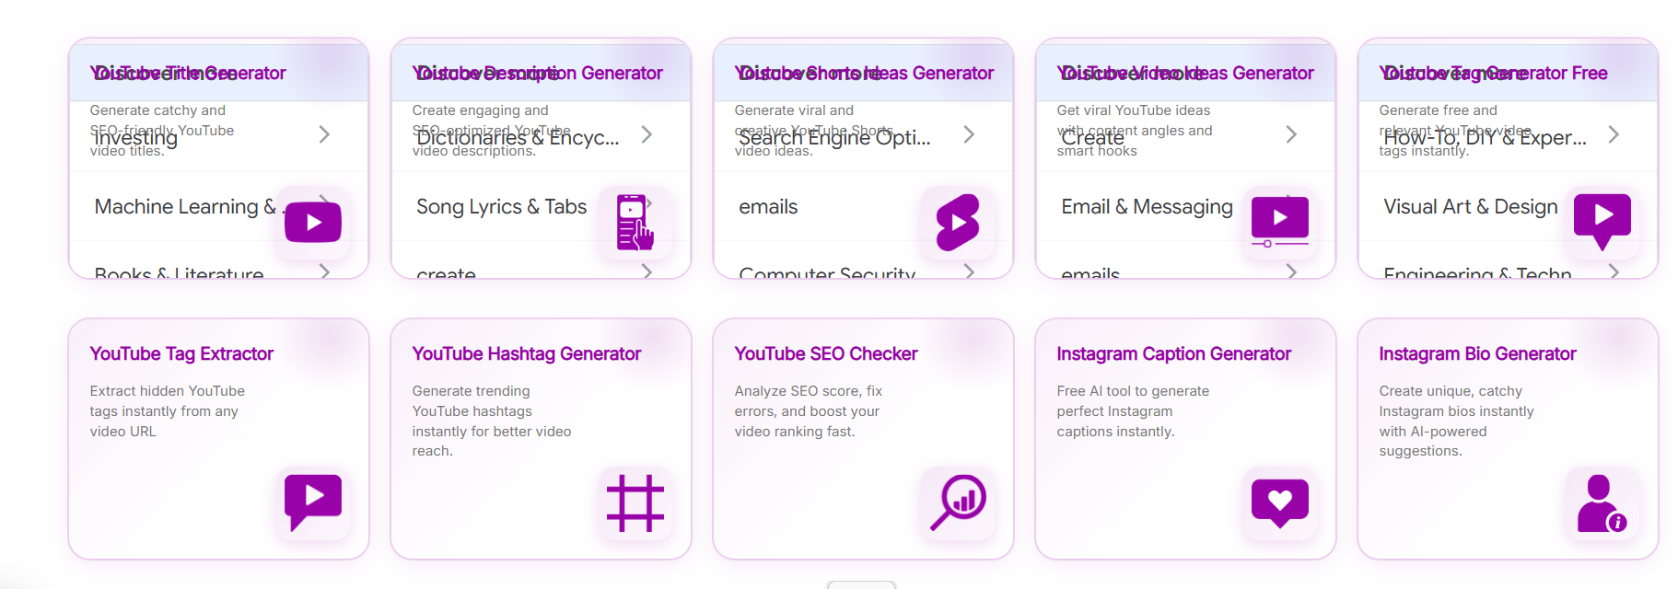Open the YouTube Tag Extractor title link
The image size is (1678, 589).
click(181, 353)
